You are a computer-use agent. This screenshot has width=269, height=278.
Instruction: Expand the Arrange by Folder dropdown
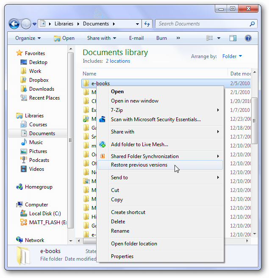(x=232, y=56)
